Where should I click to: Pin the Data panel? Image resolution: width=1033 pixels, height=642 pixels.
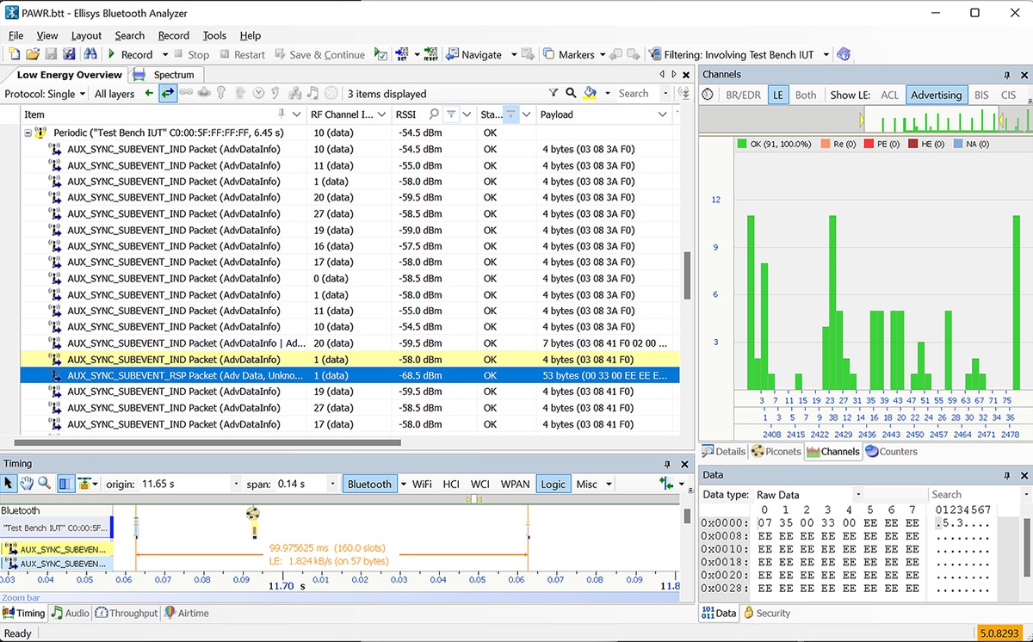coord(1006,475)
